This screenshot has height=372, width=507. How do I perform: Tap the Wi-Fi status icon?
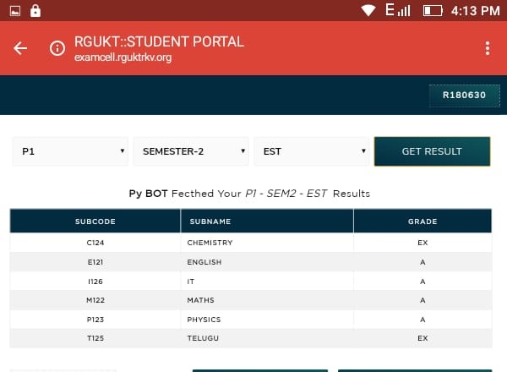(x=368, y=11)
